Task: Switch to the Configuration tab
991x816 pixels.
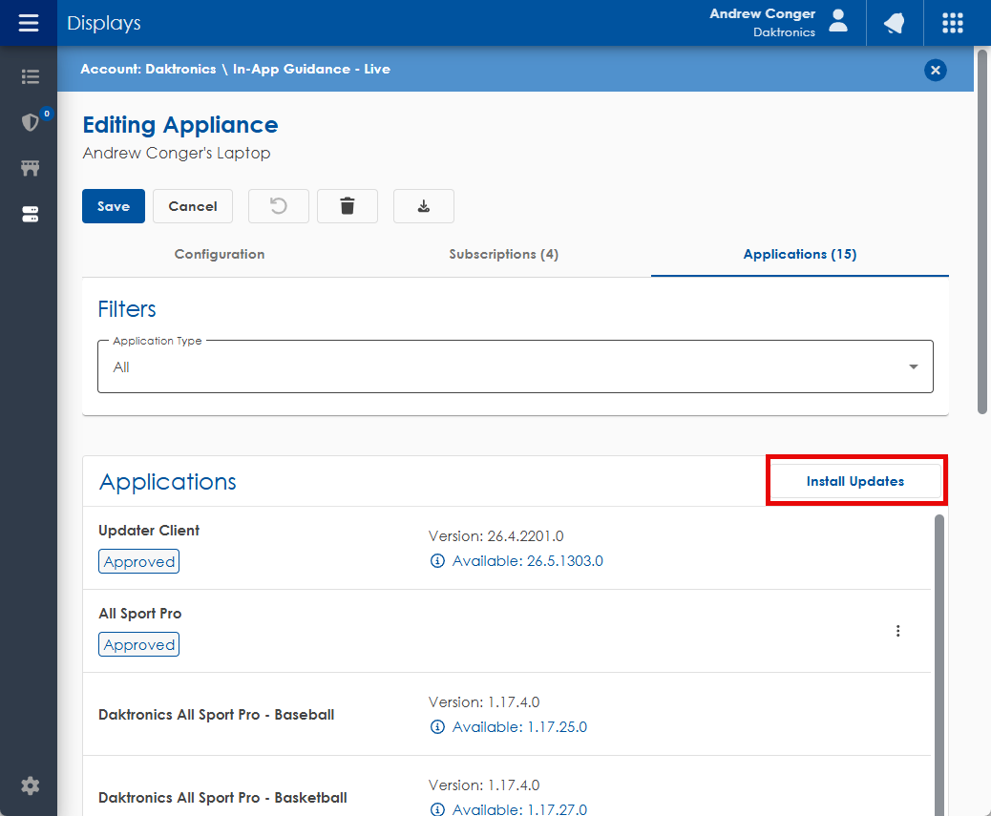Action: pos(220,254)
